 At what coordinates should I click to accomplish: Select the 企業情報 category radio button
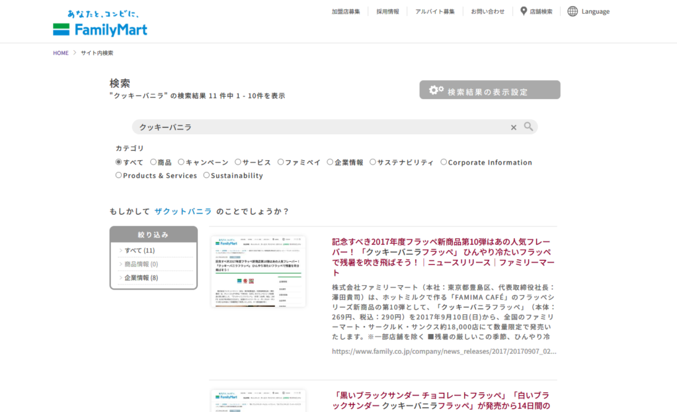point(330,162)
